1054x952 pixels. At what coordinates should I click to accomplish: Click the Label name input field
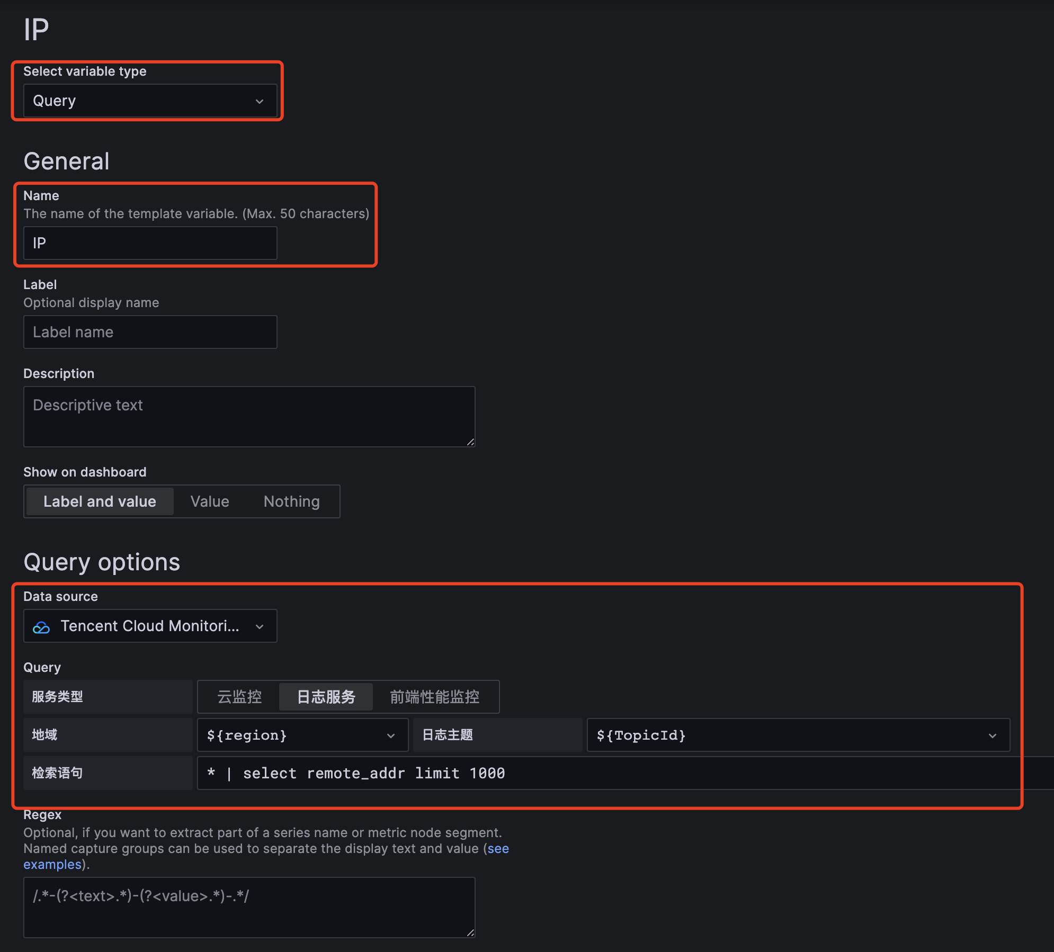[150, 332]
